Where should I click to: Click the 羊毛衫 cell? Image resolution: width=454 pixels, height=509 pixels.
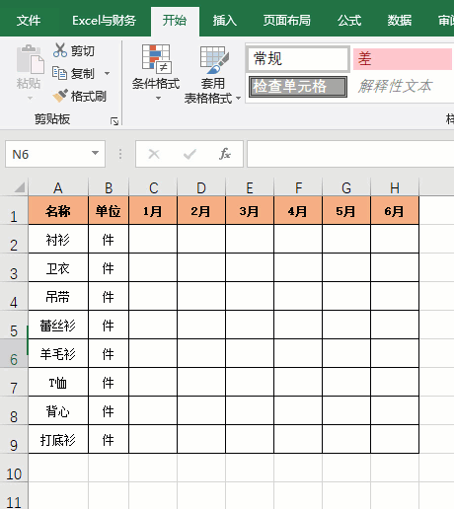(58, 353)
